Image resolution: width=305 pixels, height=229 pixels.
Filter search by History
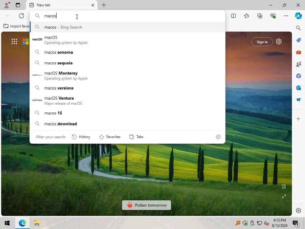(81, 137)
